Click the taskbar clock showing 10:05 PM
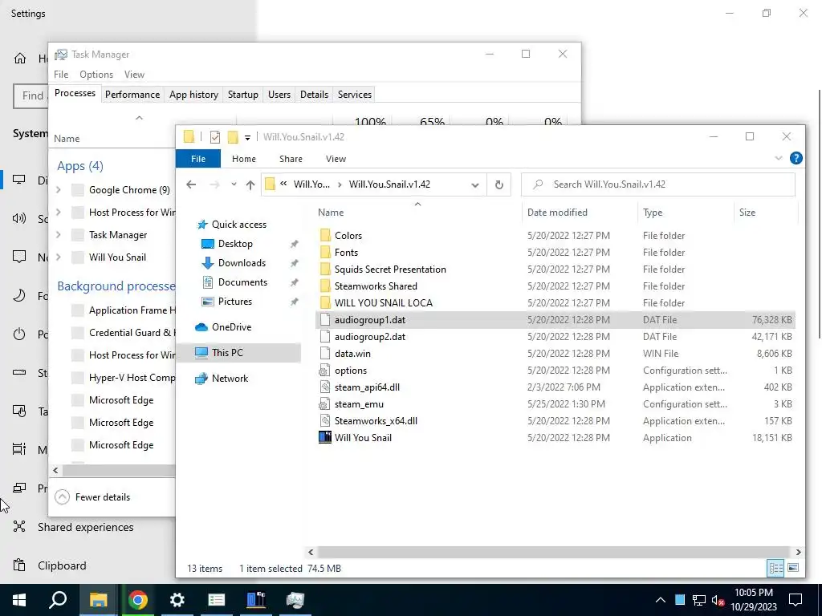The height and width of the screenshot is (616, 822). pyautogui.click(x=754, y=600)
